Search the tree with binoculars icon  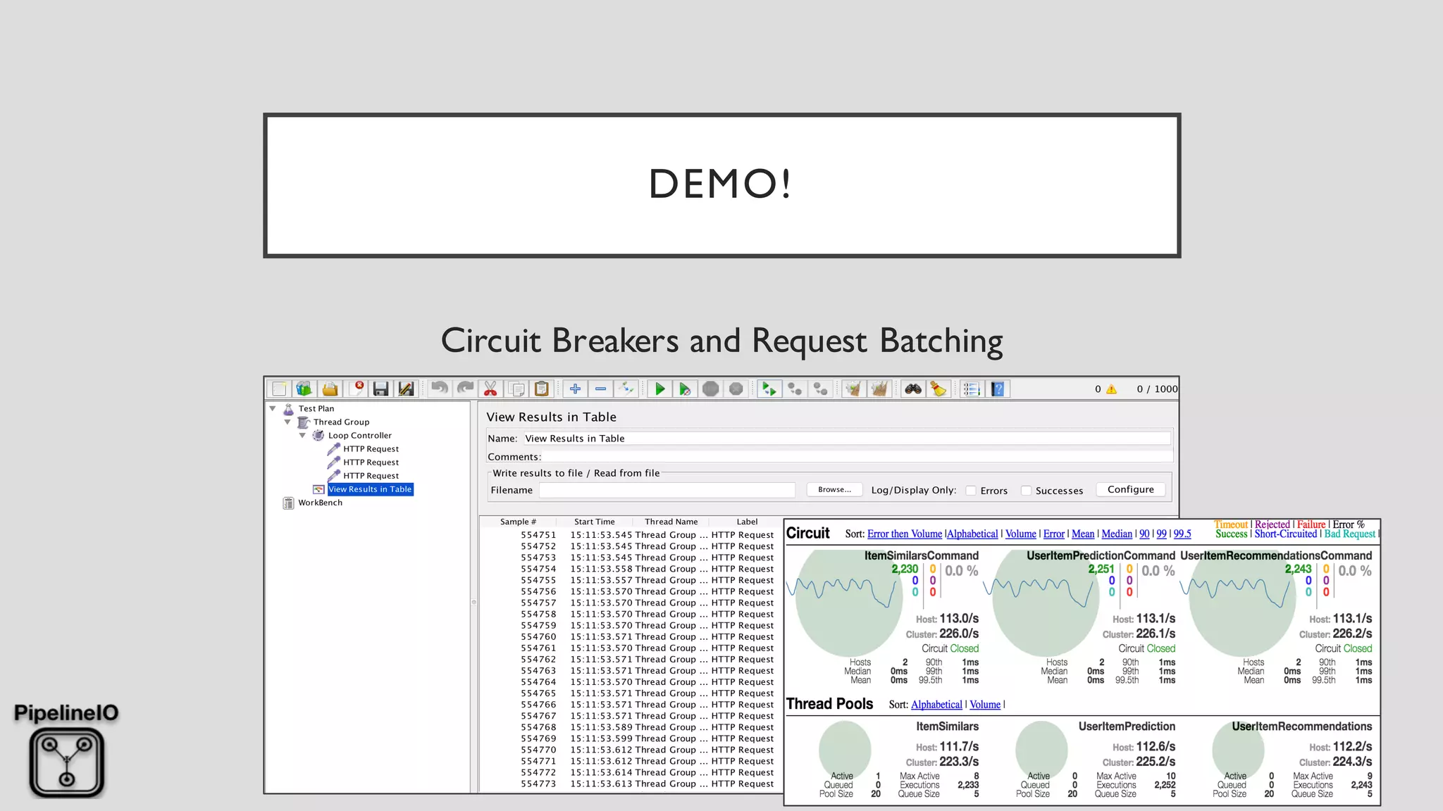[913, 389]
